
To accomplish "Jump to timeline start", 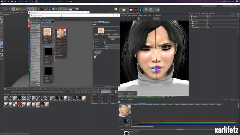I will click(x=72, y=91).
